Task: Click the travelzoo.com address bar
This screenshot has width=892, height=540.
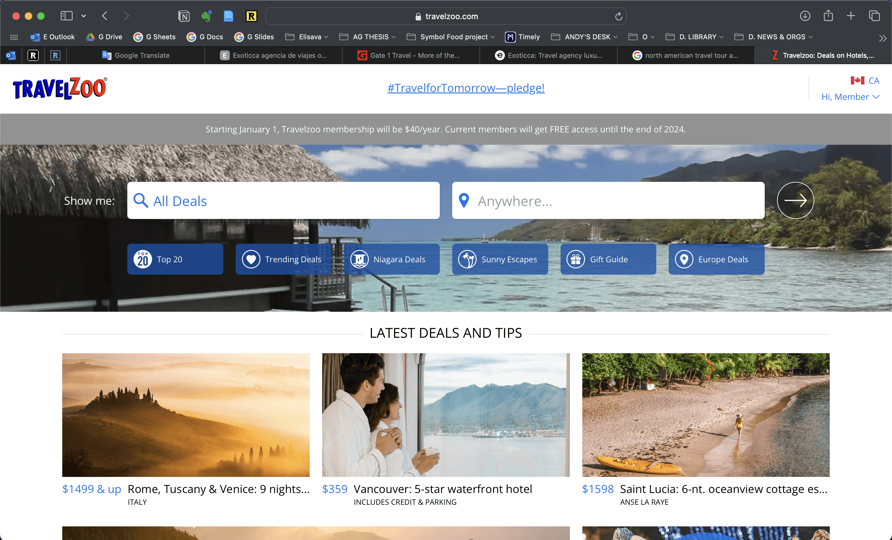Action: click(446, 16)
